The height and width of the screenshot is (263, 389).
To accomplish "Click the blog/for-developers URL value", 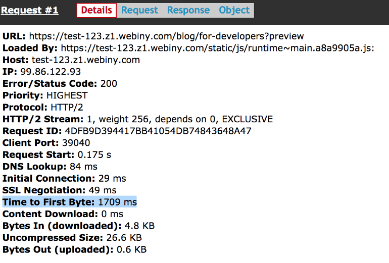I will [167, 36].
